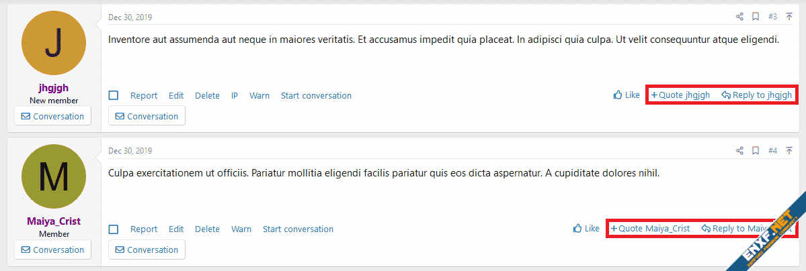806x271 pixels.
Task: Bookmark post #4 via bookmark icon
Action: point(756,150)
